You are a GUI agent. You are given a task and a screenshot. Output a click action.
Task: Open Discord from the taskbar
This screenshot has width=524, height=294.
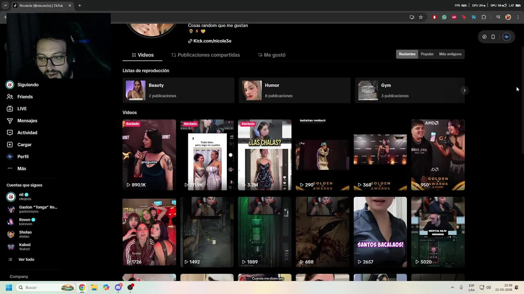118,287
